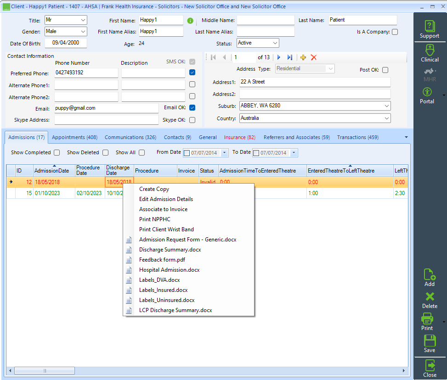This screenshot has width=447, height=380.
Task: Delete address with red X icon
Action: 314,57
